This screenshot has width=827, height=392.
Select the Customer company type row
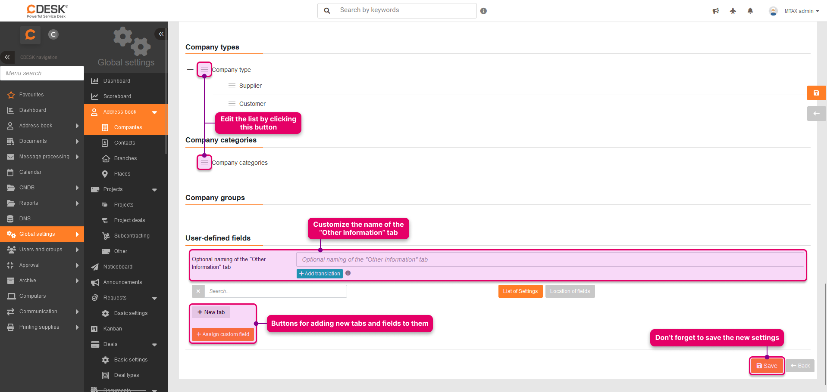252,104
